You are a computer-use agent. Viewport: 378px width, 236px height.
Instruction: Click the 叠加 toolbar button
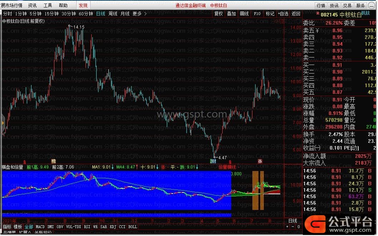(x=232, y=14)
